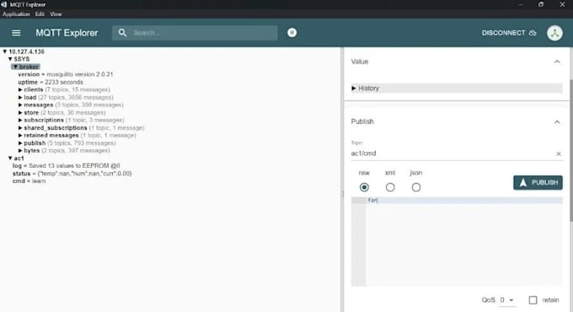Clear the topic field with X icon

(x=559, y=153)
